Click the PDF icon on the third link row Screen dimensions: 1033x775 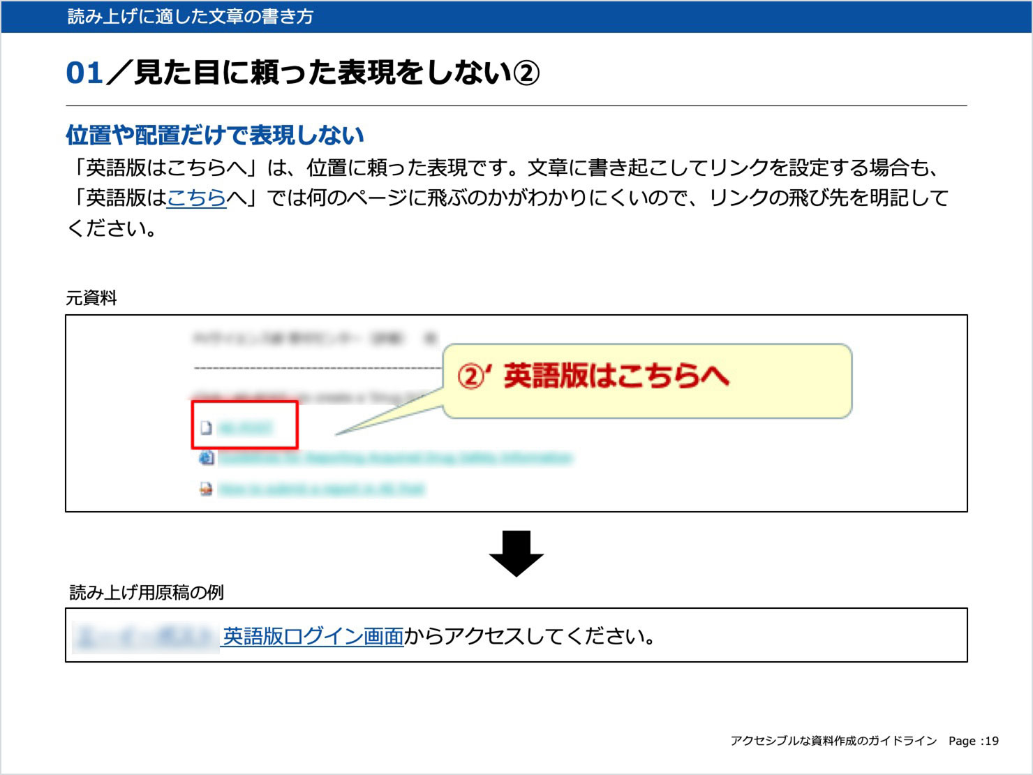[x=206, y=489]
